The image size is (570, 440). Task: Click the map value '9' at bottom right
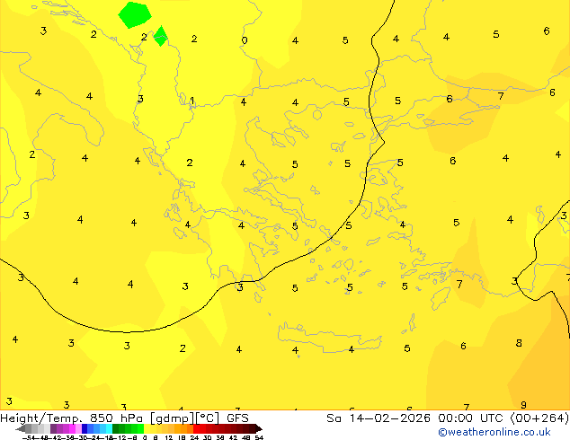pos(523,405)
